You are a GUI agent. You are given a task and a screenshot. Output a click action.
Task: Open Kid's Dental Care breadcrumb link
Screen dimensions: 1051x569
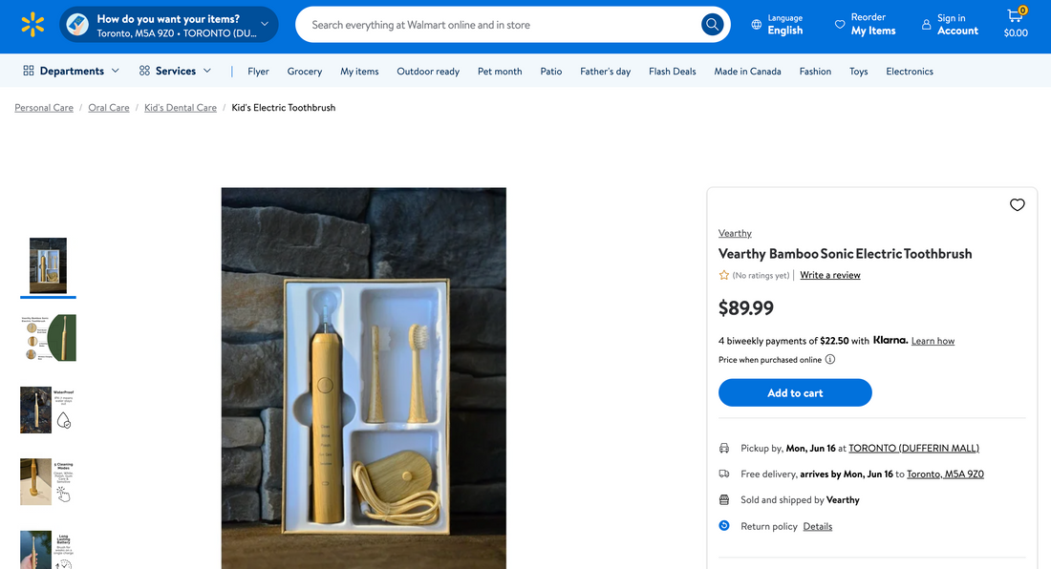(x=181, y=108)
